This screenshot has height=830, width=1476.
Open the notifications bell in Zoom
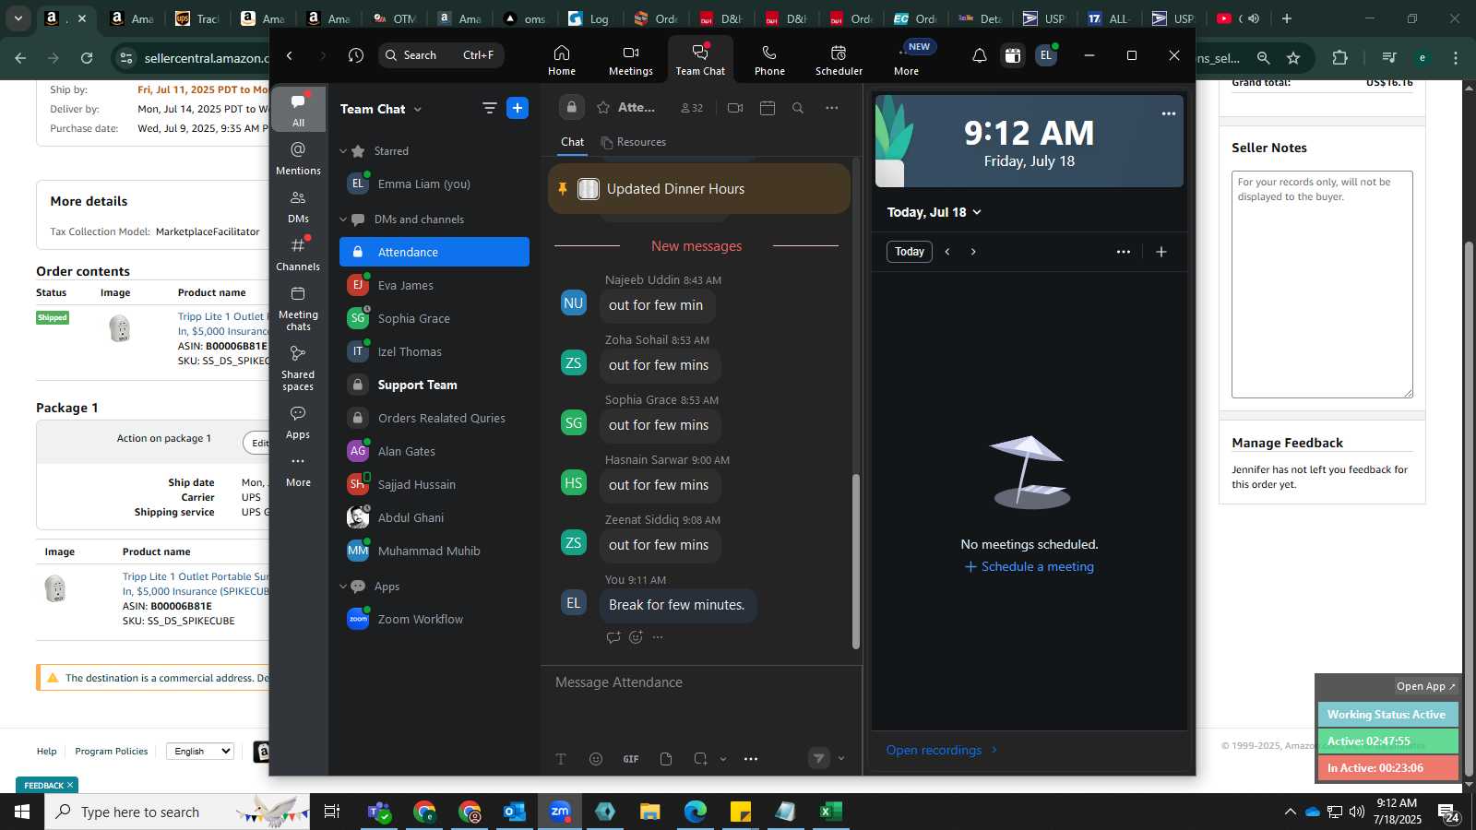[979, 55]
